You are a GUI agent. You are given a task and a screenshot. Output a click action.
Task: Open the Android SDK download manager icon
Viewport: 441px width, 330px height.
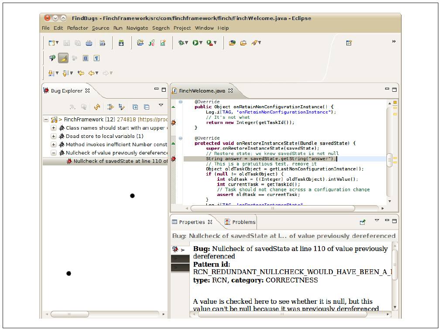[x=121, y=43]
